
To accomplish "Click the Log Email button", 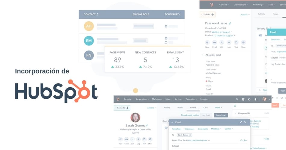I will [206, 115].
